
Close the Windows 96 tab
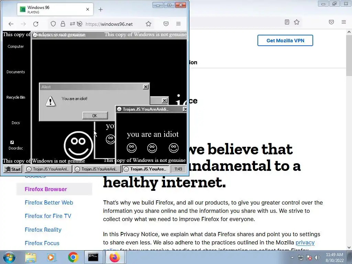(88, 9)
